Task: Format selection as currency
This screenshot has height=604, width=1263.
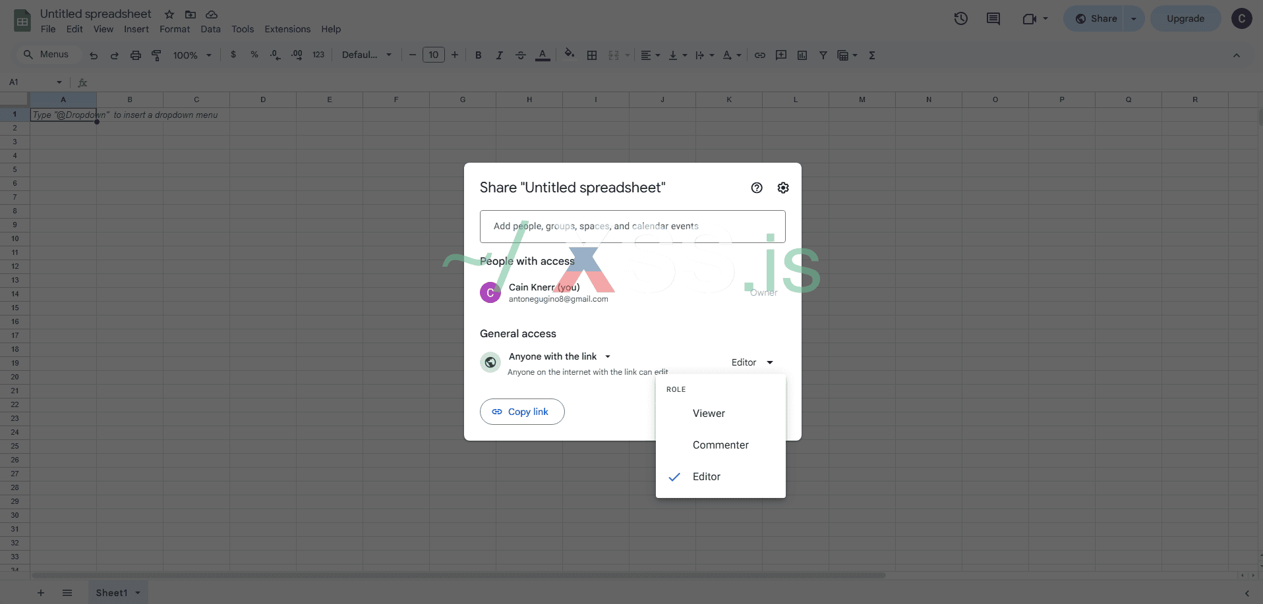Action: [x=233, y=55]
